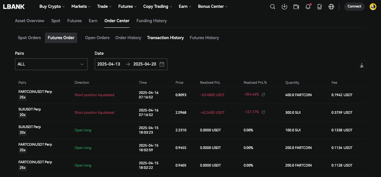Click the user avatar icon
Image resolution: width=381 pixels, height=177 pixels.
pos(373,7)
